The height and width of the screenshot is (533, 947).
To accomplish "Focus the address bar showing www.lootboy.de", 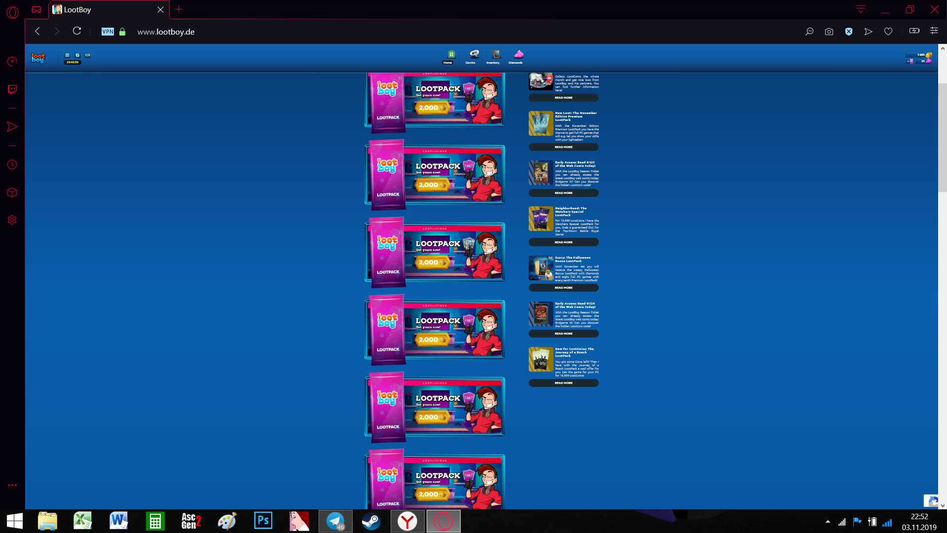I will coord(166,32).
